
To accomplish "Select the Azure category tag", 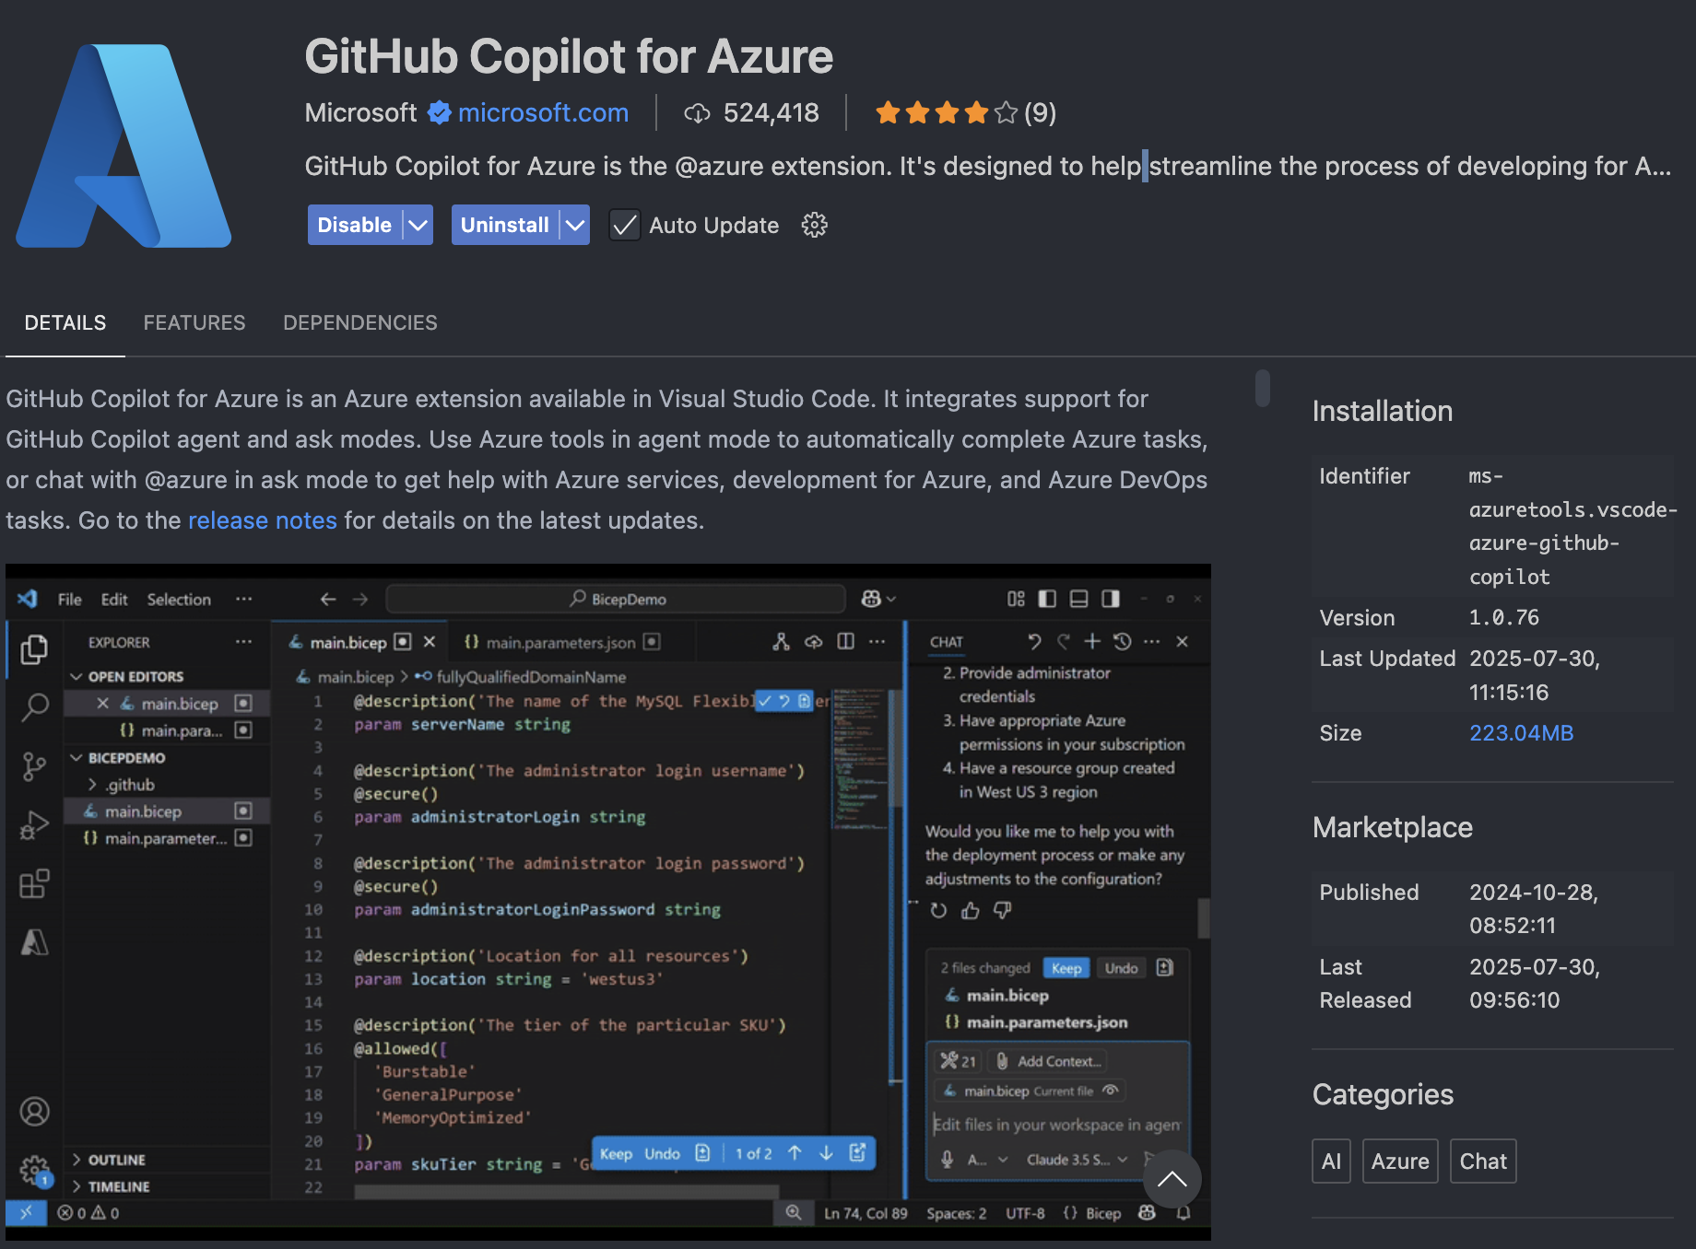I will (x=1399, y=1161).
